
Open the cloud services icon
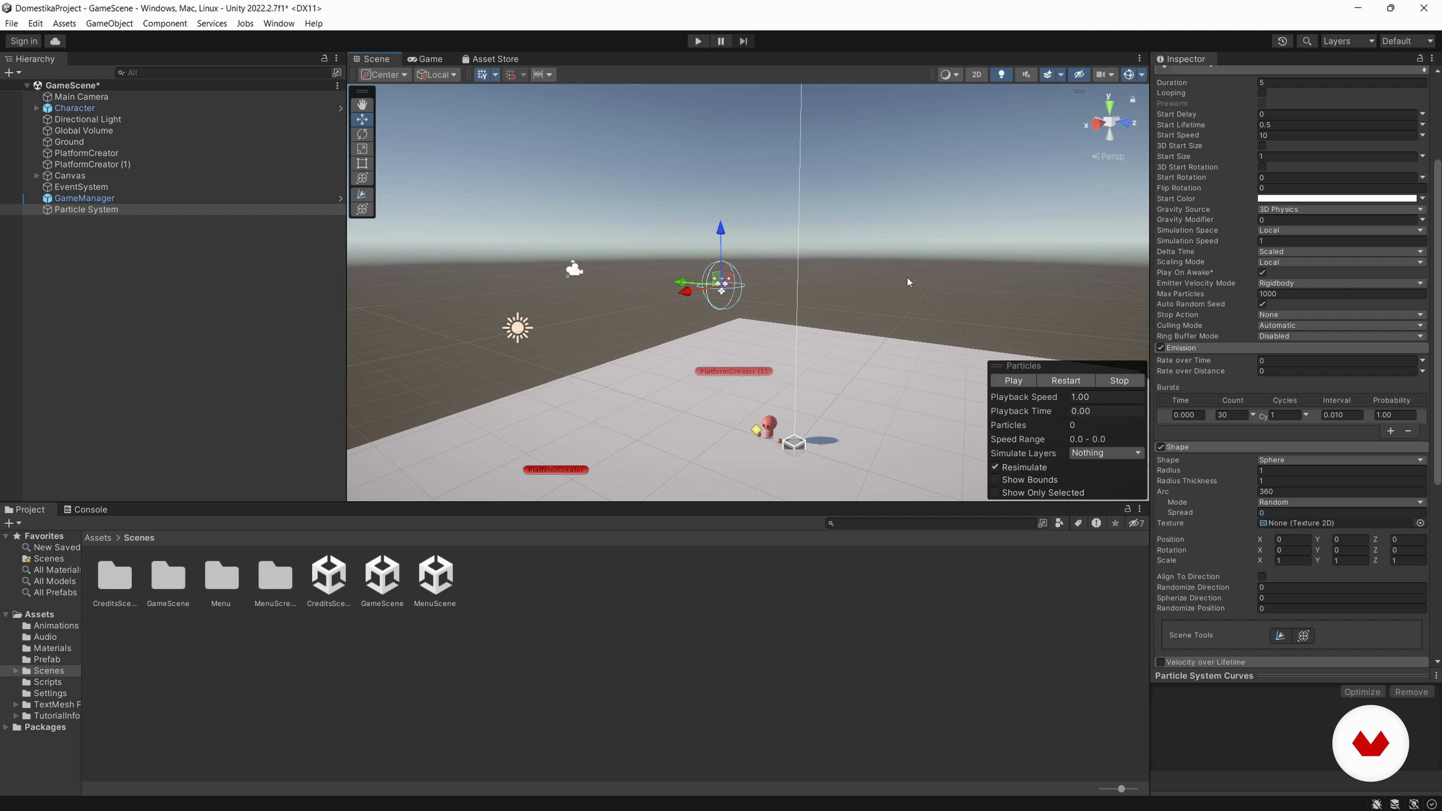click(55, 41)
